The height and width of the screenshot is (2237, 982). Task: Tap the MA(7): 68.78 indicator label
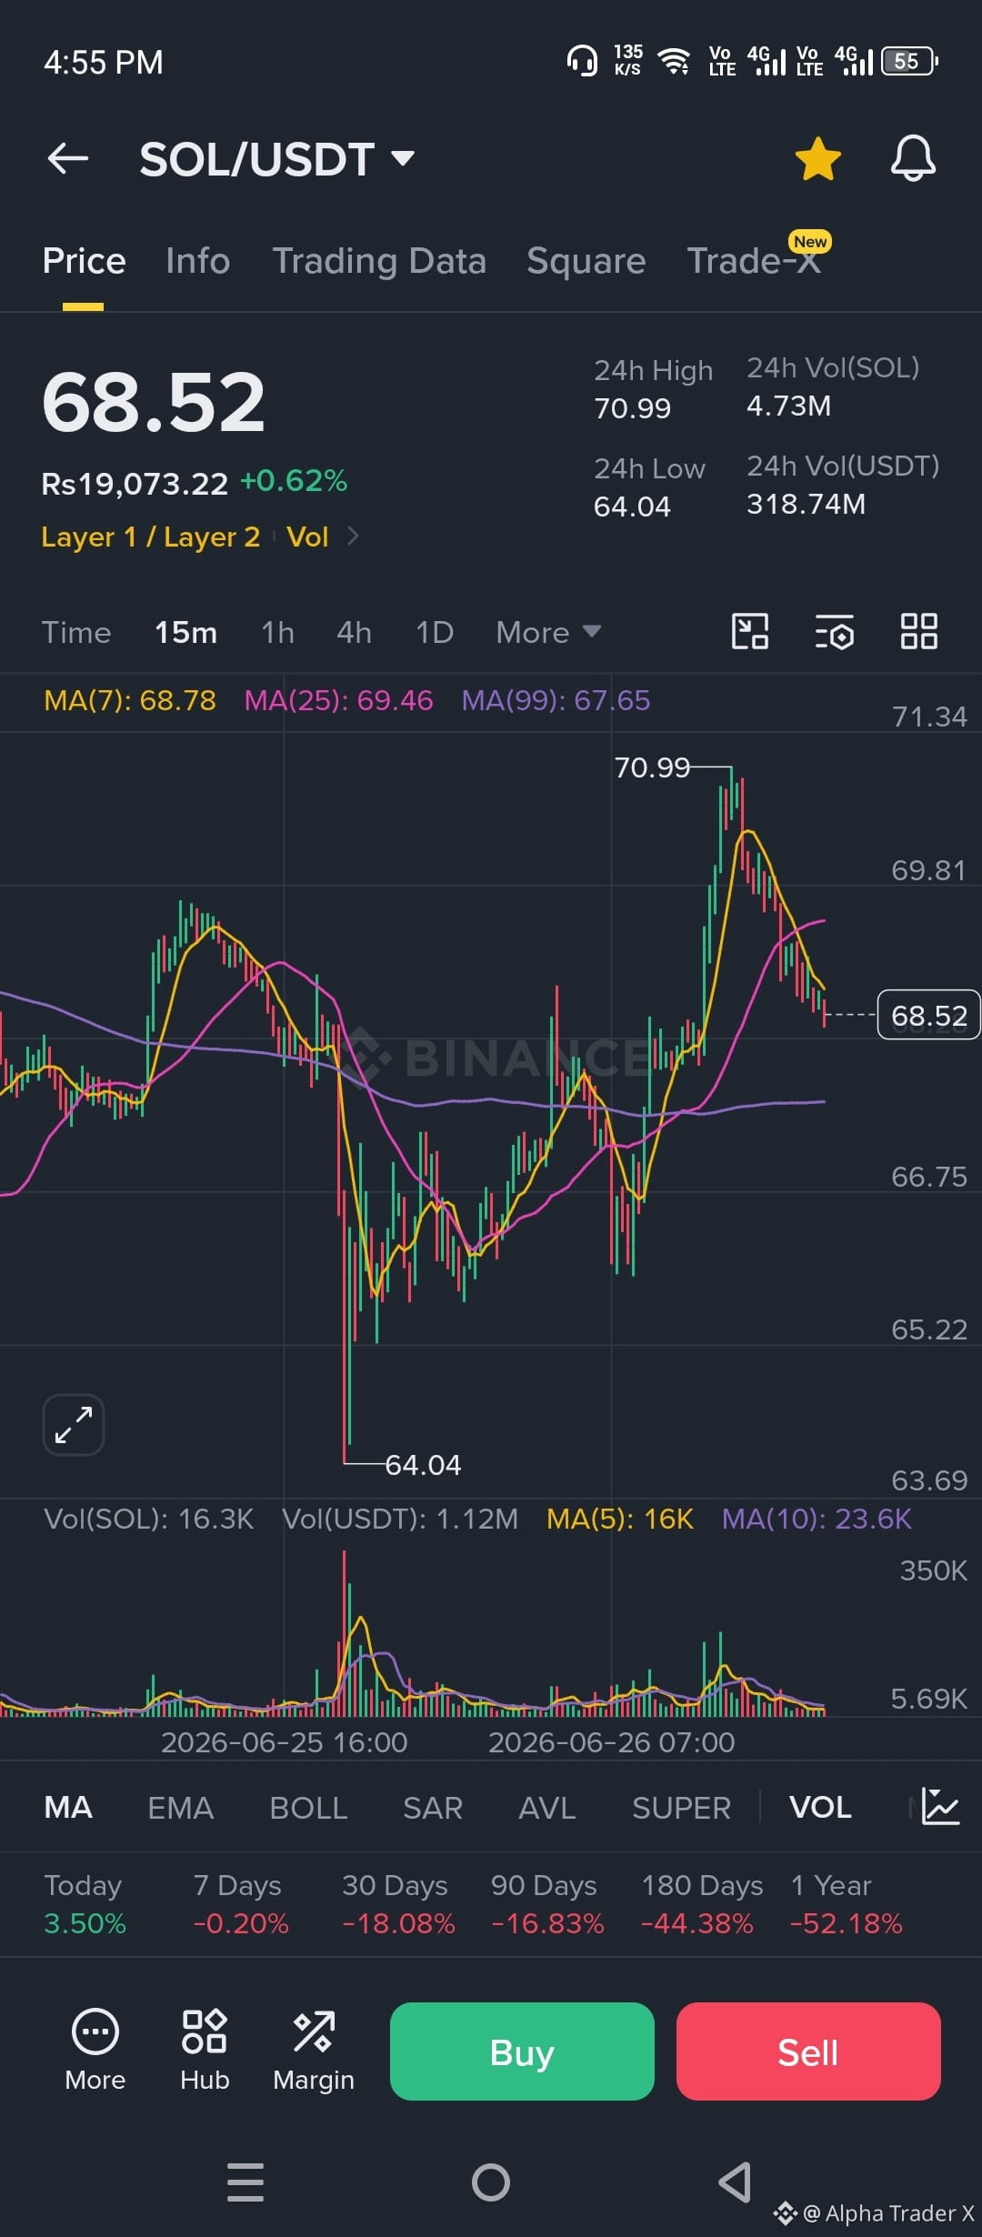coord(130,700)
